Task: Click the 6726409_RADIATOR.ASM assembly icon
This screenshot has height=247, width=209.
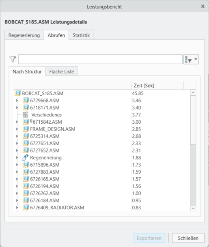Action: coord(26,208)
